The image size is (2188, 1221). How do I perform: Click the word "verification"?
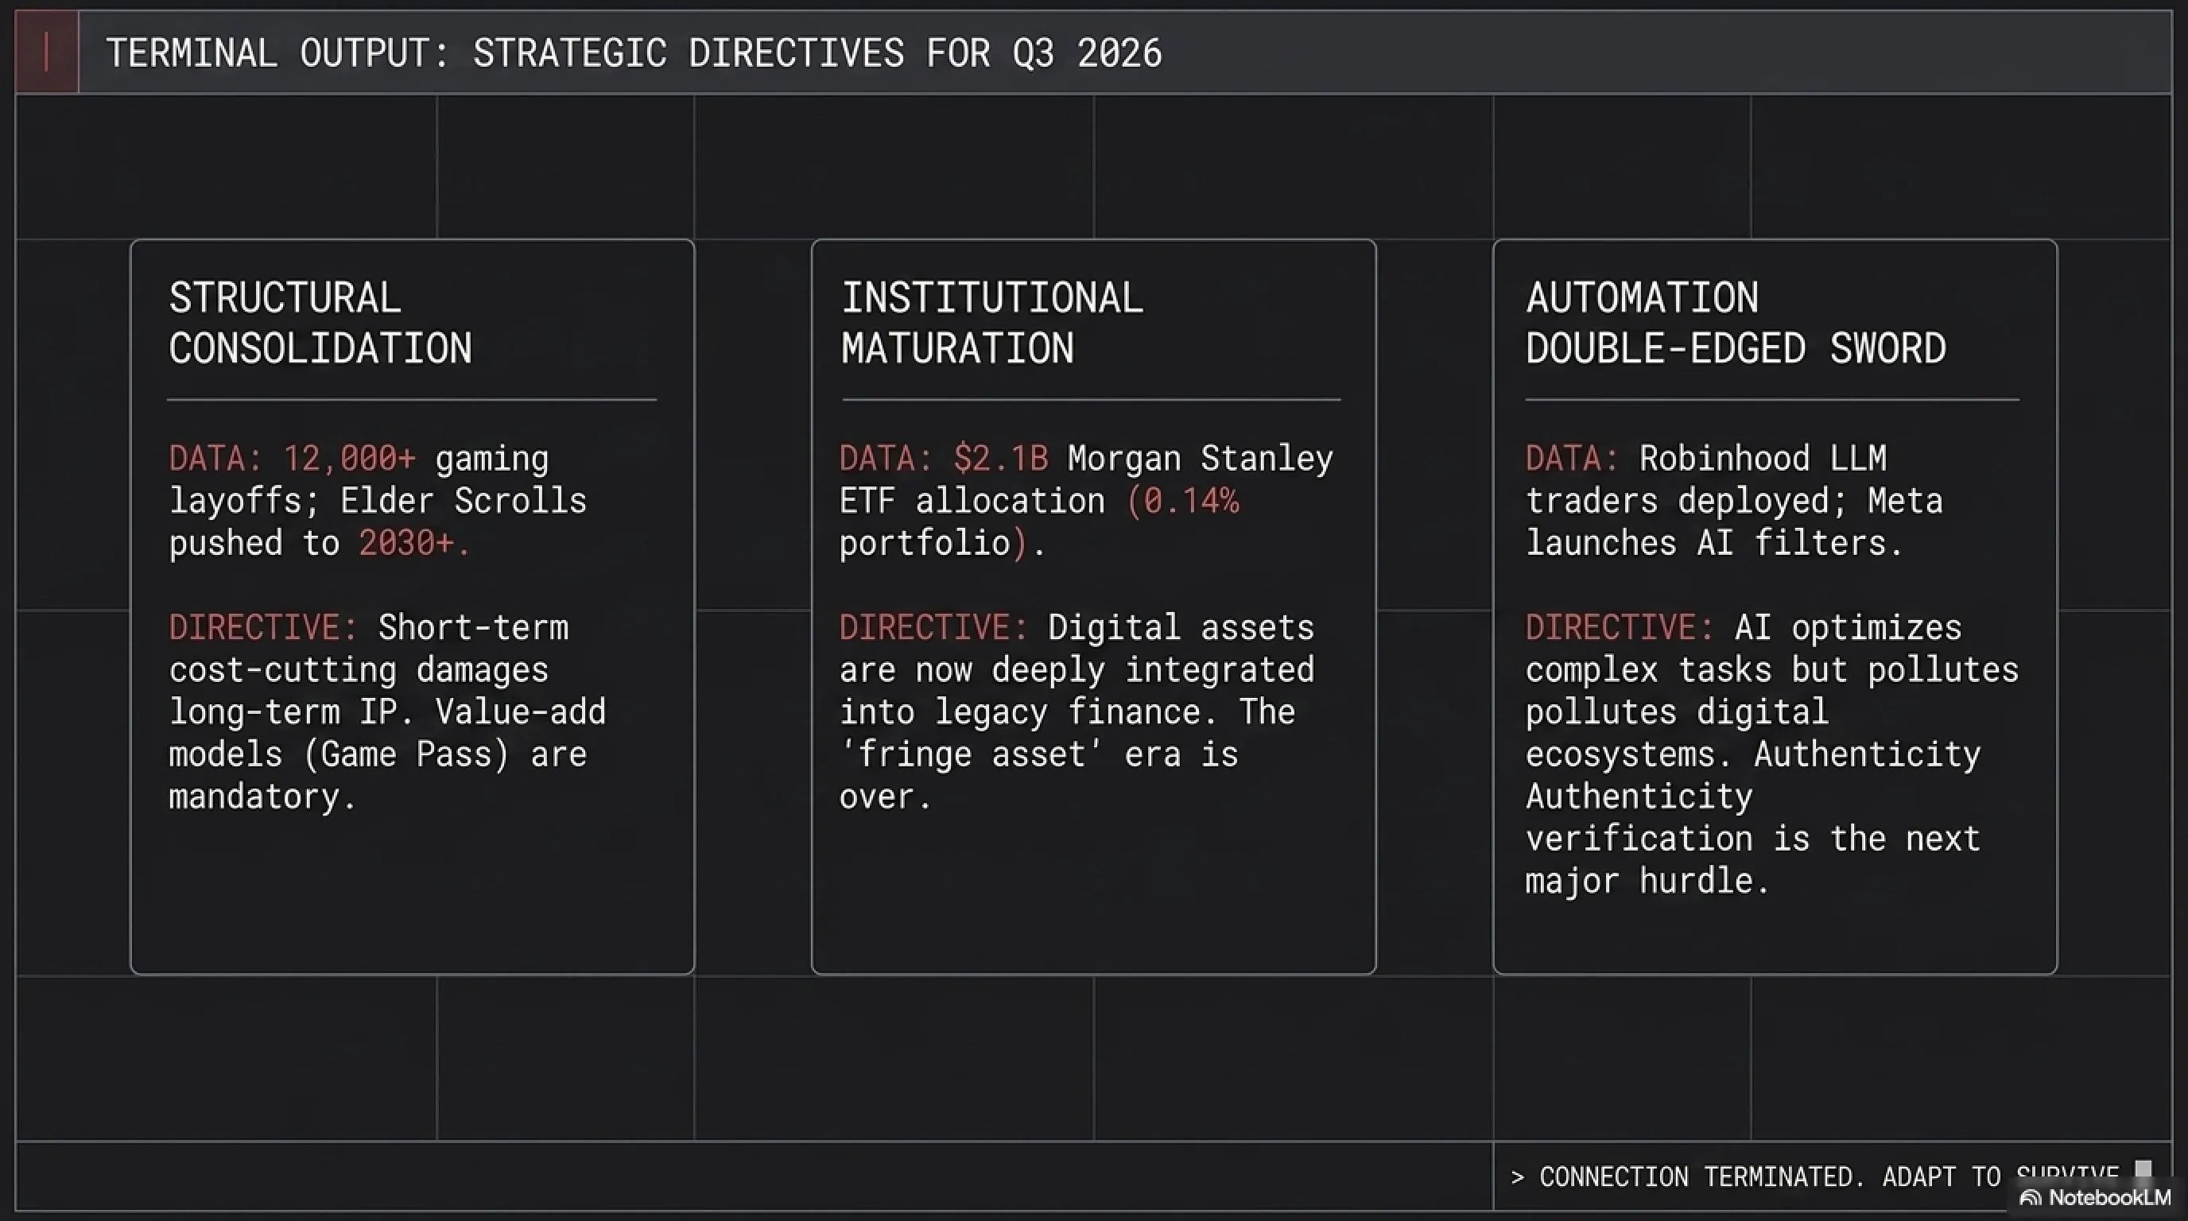pyautogui.click(x=1639, y=839)
